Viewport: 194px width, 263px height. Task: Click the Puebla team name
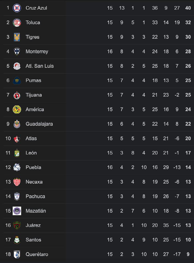point(33,167)
